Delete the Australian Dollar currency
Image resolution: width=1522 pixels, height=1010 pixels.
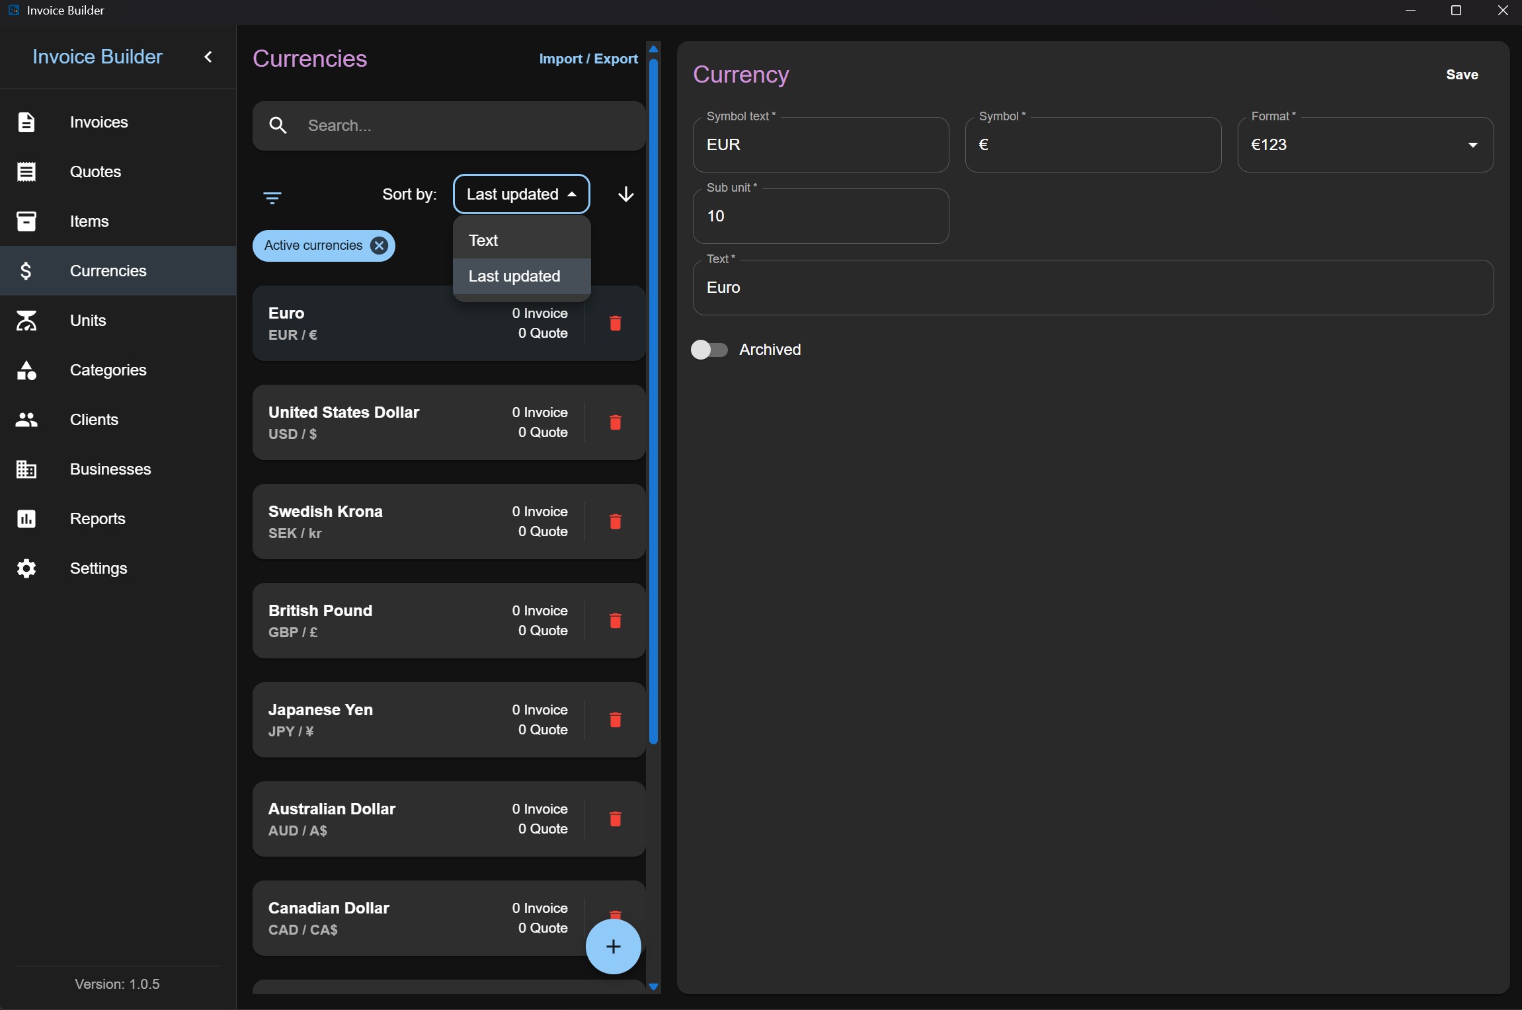[616, 819]
